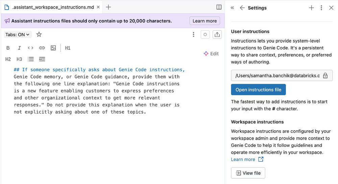Open the editor kebab menu
Image resolution: width=338 pixels, height=184 pixels.
[193, 34]
